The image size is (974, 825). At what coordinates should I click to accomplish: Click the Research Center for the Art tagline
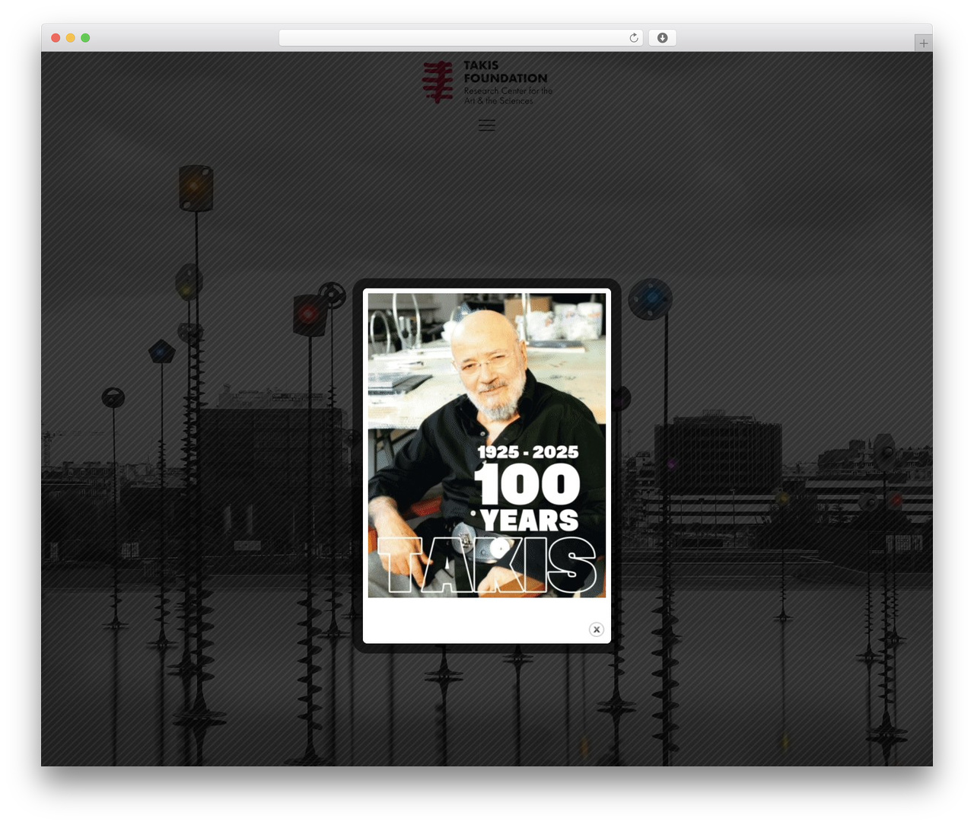tap(508, 96)
